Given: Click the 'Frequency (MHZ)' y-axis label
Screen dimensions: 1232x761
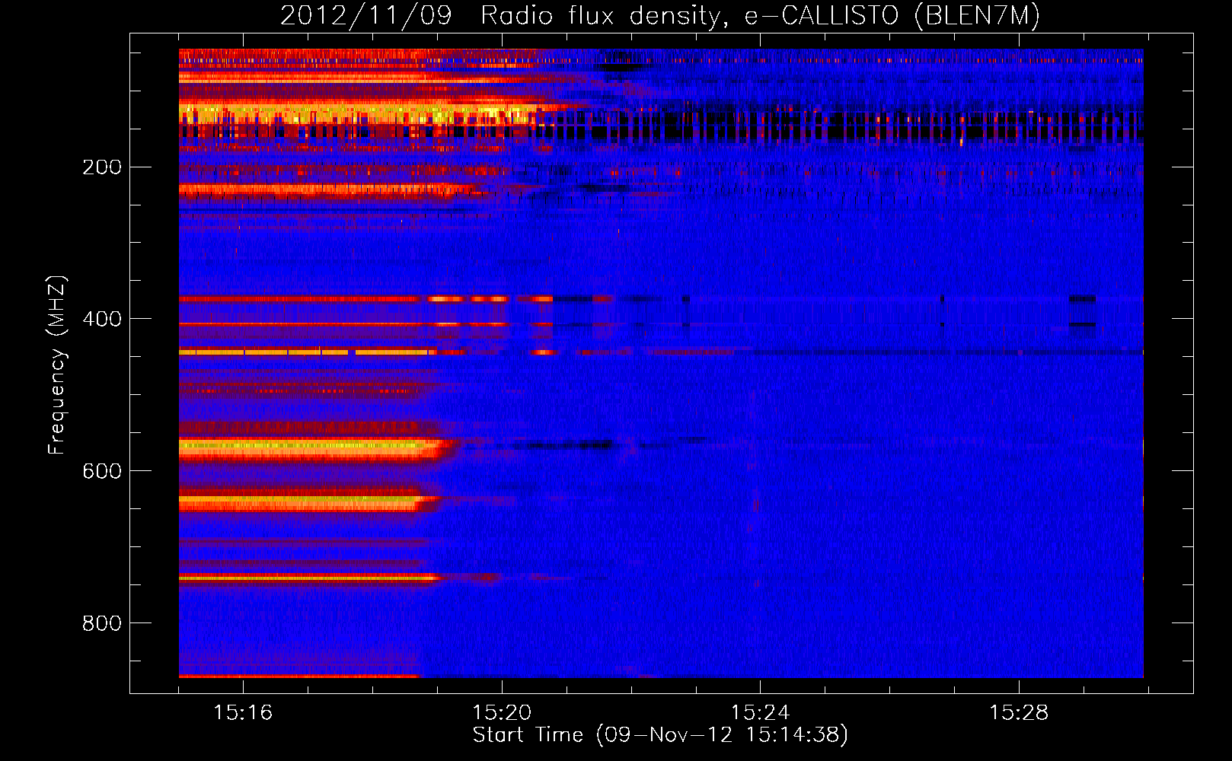Looking at the screenshot, I should (x=57, y=365).
